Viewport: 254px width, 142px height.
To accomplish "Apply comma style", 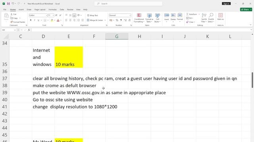I will point(121,20).
